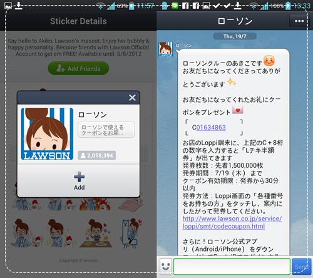The width and height of the screenshot is (313, 278).
Task: Close the Lawson add-friend popup
Action: pyautogui.click(x=132, y=98)
